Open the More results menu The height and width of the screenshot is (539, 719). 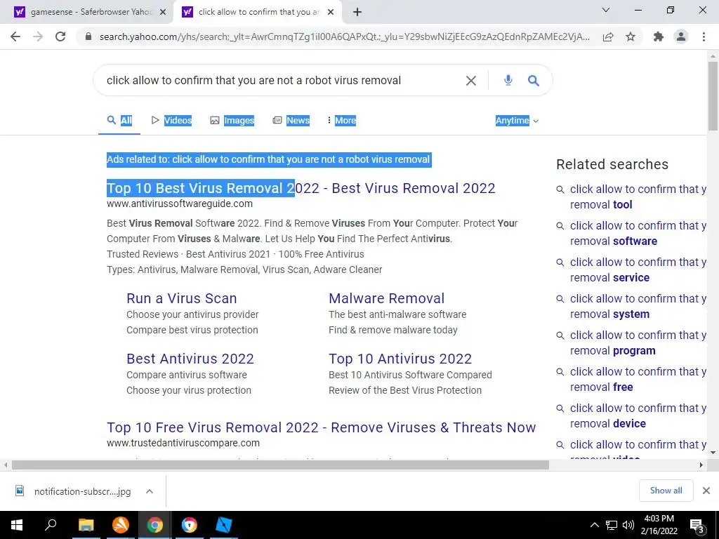click(342, 121)
